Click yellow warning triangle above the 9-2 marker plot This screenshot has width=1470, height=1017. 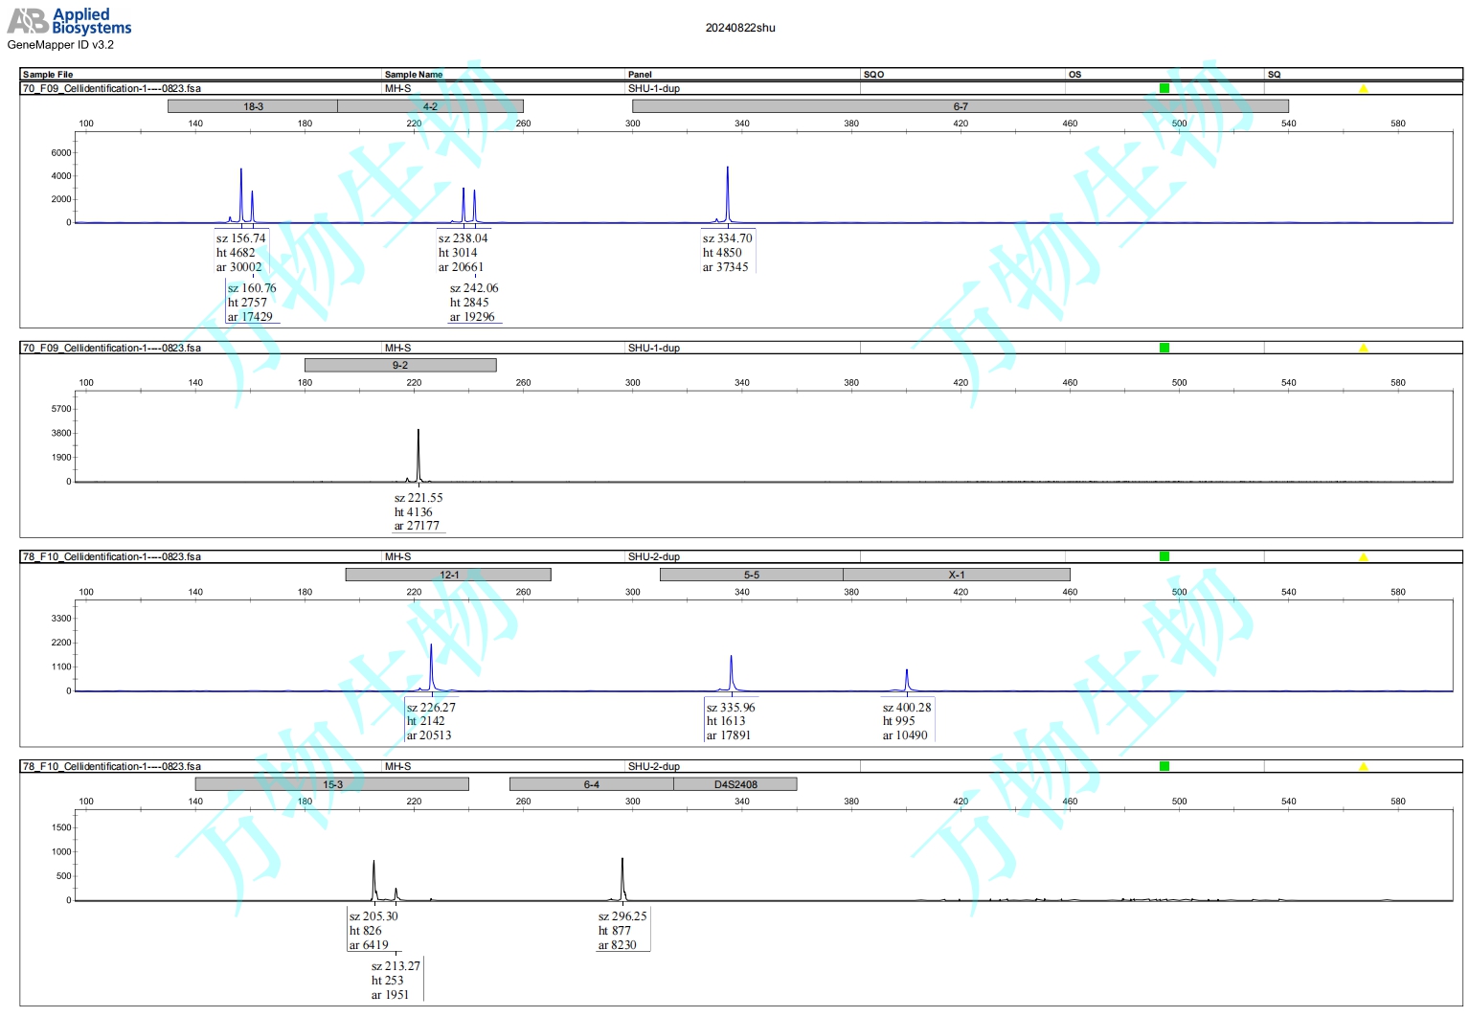point(1363,349)
